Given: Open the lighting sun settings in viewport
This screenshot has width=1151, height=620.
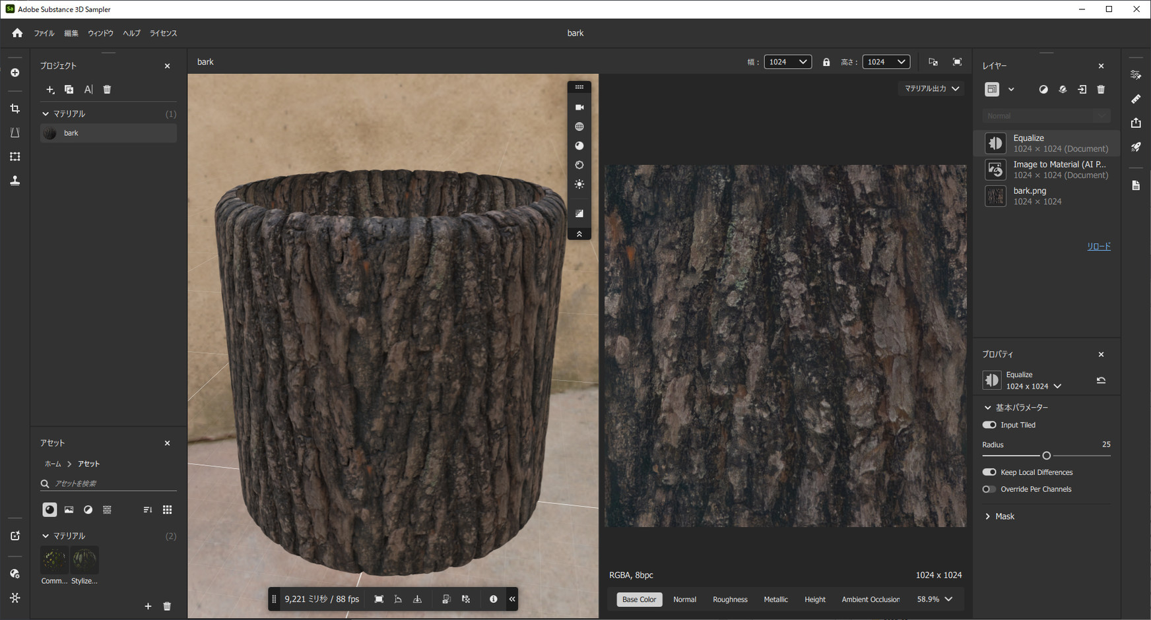Looking at the screenshot, I should pos(579,185).
